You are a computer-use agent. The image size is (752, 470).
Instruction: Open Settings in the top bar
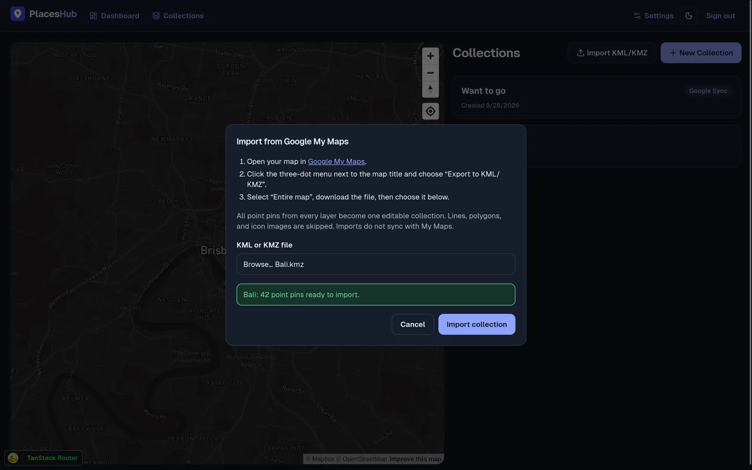coord(653,16)
